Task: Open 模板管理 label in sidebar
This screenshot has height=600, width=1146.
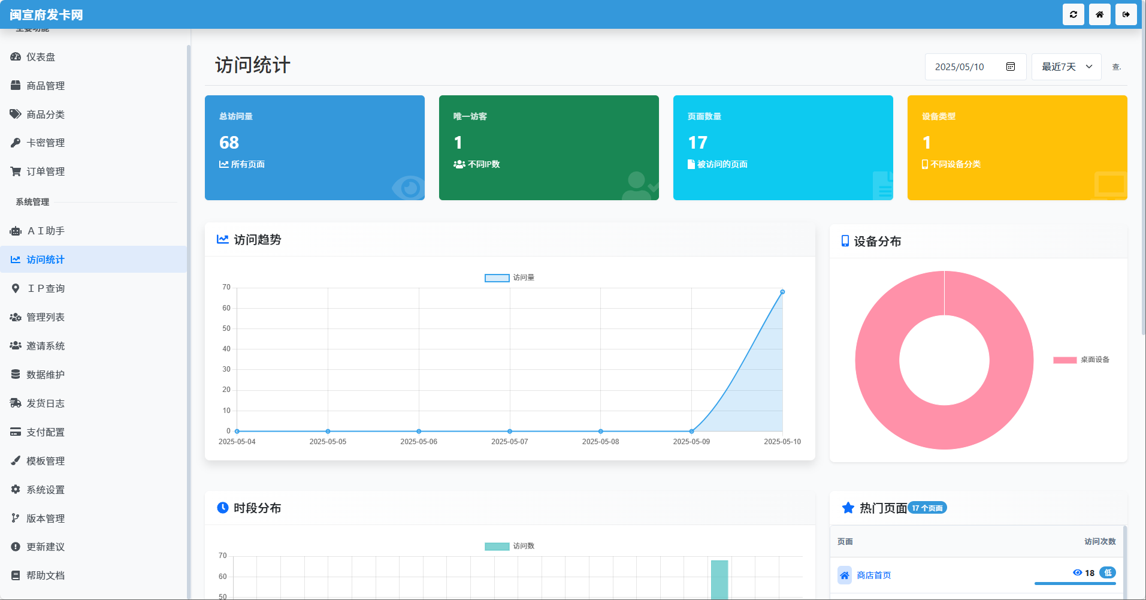Action: [46, 461]
